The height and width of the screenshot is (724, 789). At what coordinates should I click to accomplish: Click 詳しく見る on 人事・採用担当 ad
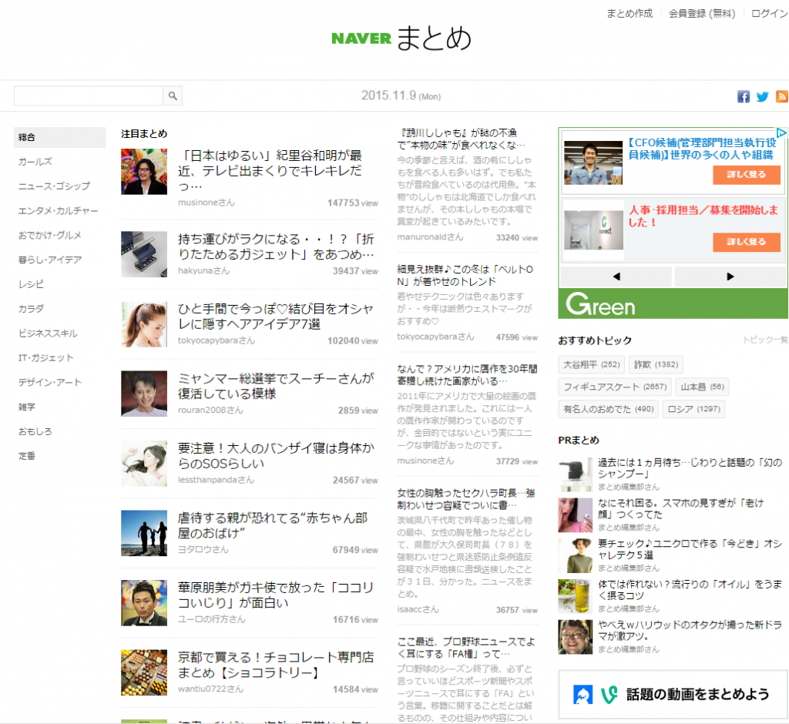(746, 242)
